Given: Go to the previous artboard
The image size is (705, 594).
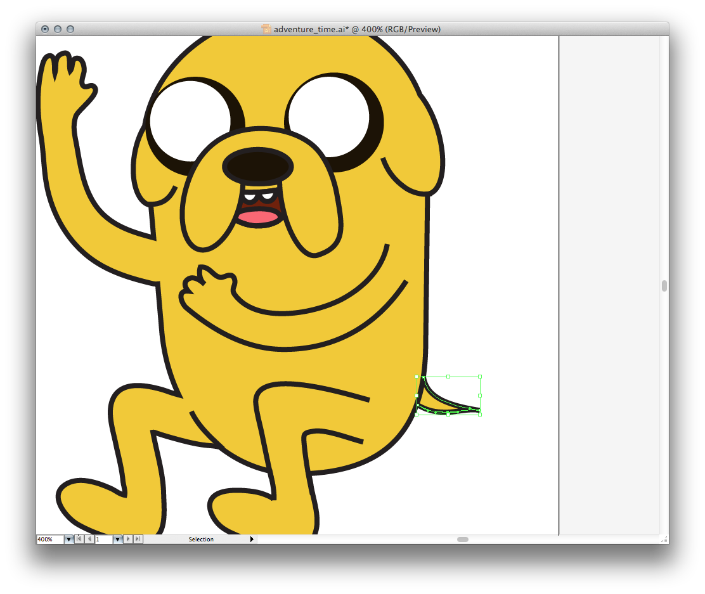Looking at the screenshot, I should pos(89,539).
